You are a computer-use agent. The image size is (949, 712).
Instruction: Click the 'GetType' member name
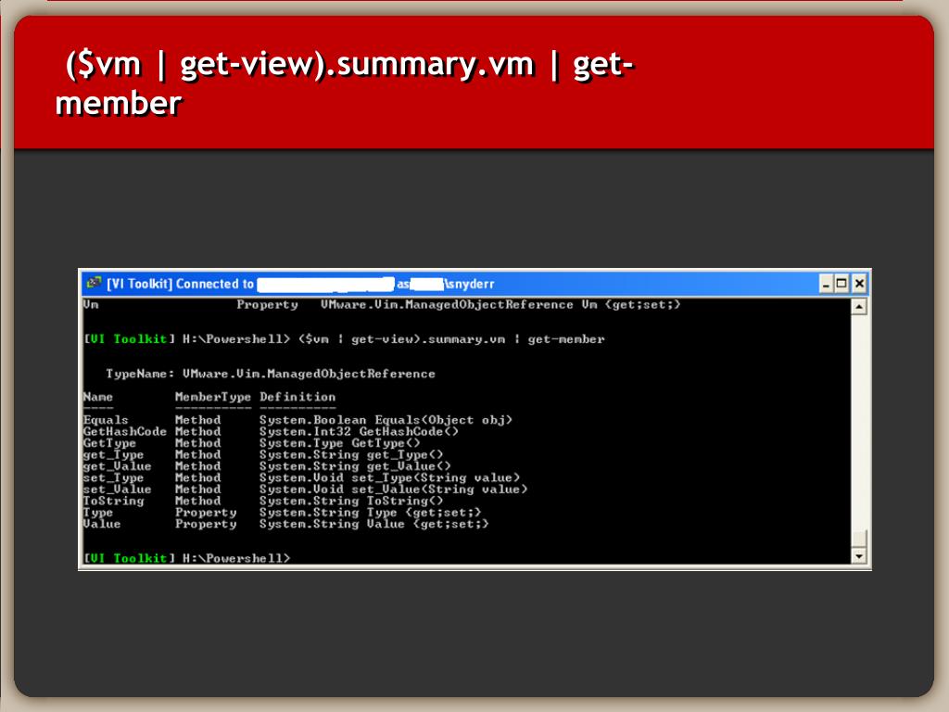click(x=109, y=443)
